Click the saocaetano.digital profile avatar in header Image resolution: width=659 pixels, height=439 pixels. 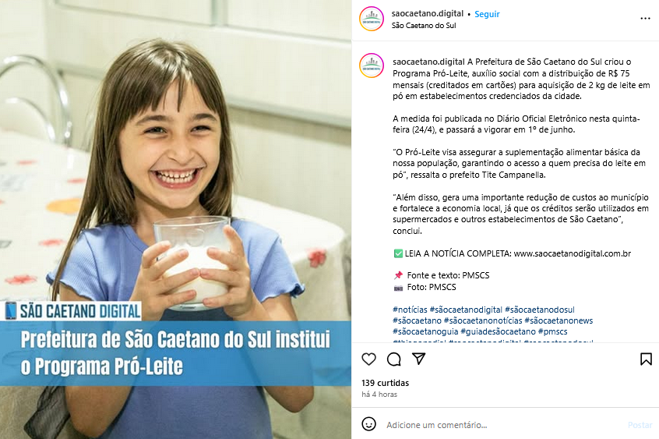coord(372,19)
